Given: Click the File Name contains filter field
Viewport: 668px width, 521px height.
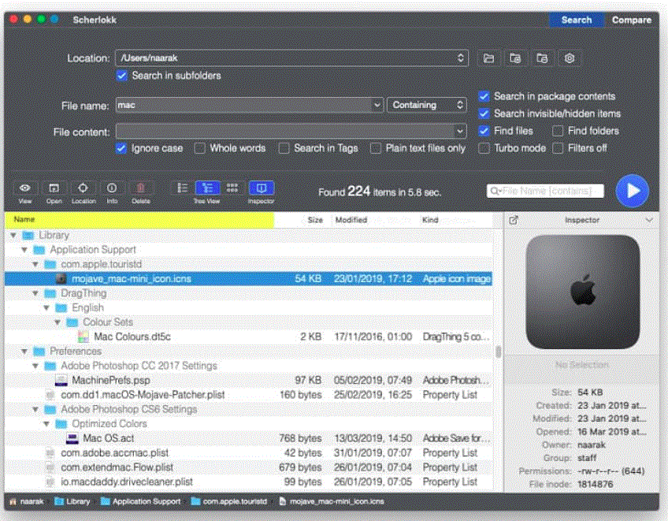Looking at the screenshot, I should tap(545, 191).
